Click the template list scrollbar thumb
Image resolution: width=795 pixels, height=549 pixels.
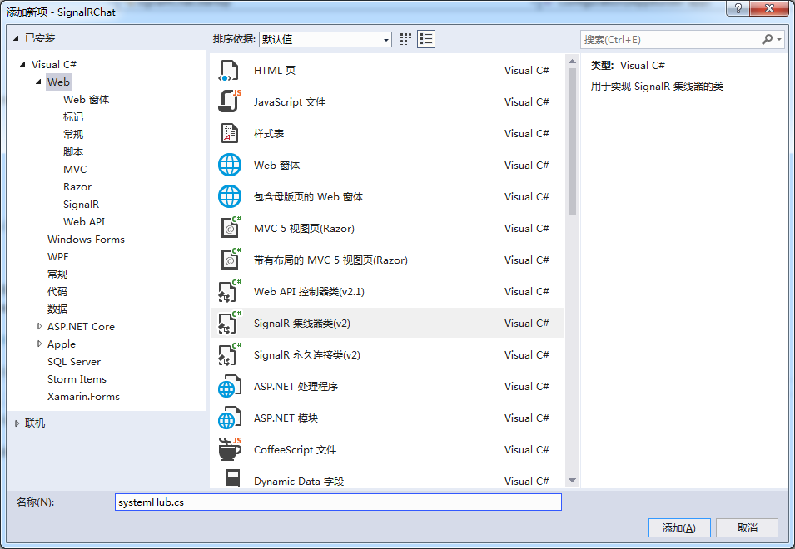pyautogui.click(x=572, y=141)
